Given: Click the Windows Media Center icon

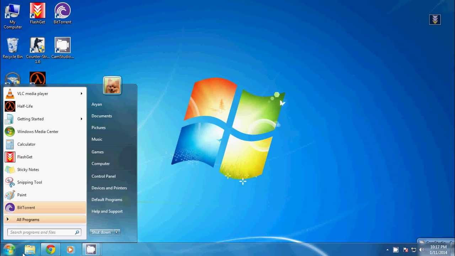Looking at the screenshot, I should [x=10, y=132].
